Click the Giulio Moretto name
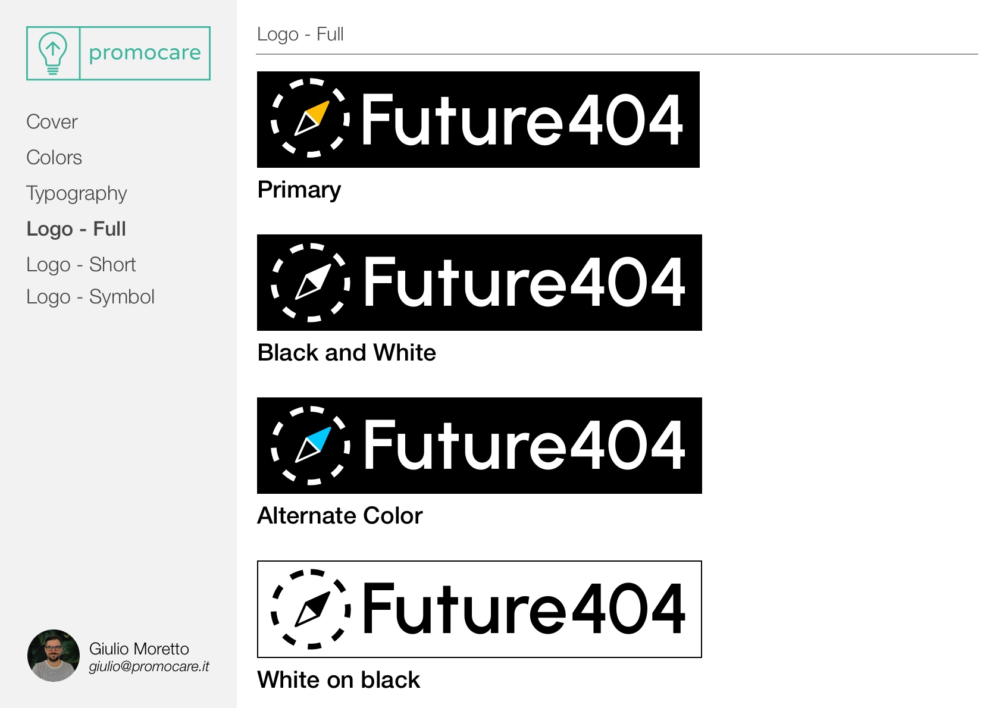This screenshot has width=1002, height=708. coord(139,649)
